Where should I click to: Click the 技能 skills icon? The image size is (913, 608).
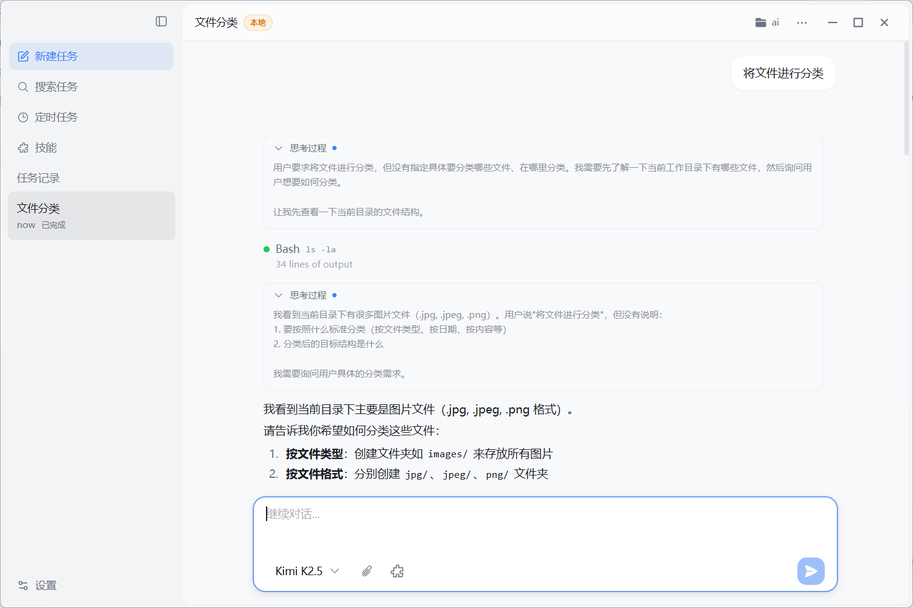click(x=23, y=147)
